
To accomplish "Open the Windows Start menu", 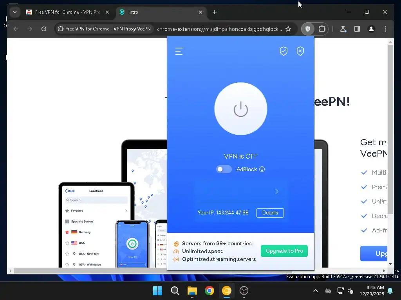I will click(157, 291).
